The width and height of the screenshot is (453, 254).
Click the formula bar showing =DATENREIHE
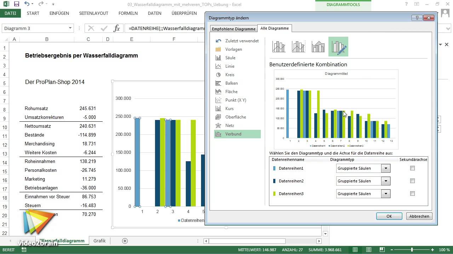[166, 29]
